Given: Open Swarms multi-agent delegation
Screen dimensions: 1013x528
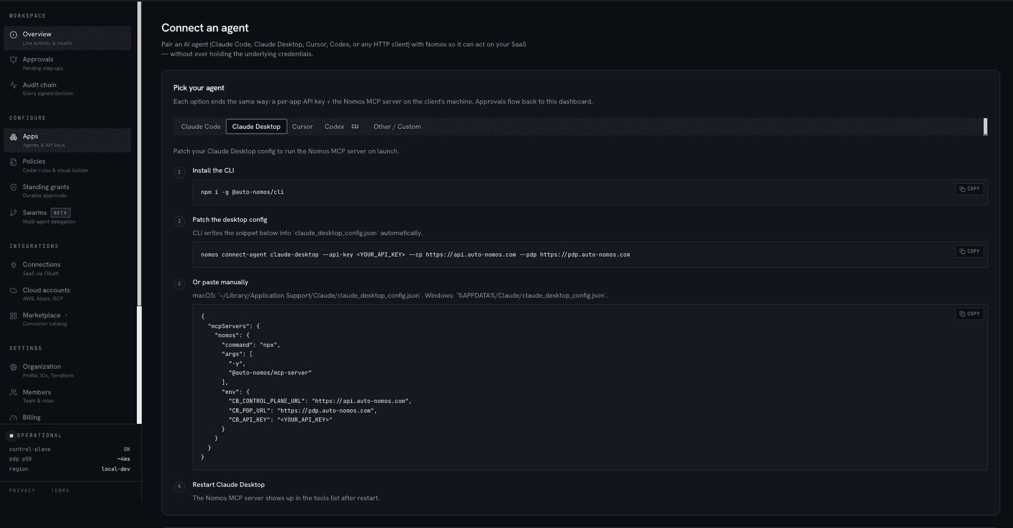Looking at the screenshot, I should [67, 216].
